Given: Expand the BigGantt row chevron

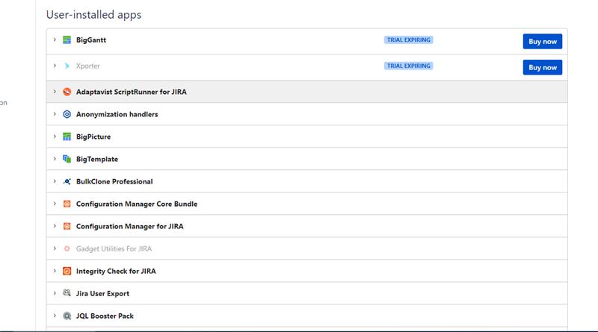Looking at the screenshot, I should [x=55, y=40].
